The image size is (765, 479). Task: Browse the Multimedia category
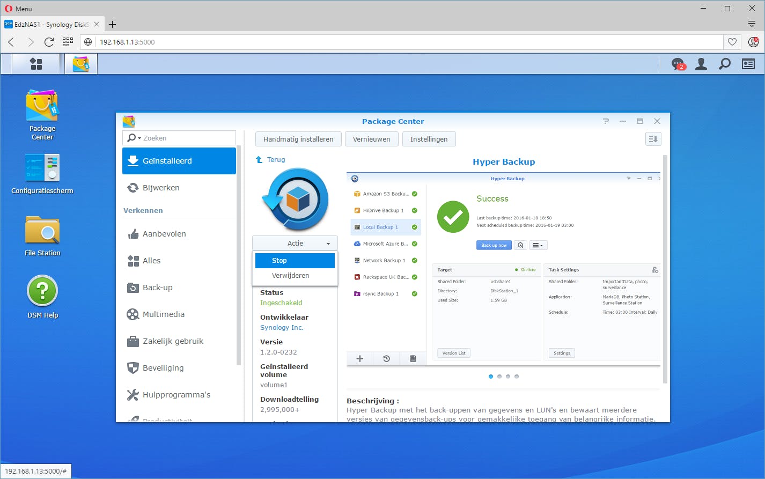[x=179, y=314]
